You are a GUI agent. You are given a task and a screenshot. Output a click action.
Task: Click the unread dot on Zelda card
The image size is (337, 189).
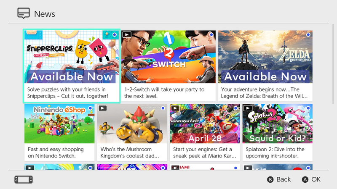[x=308, y=34]
